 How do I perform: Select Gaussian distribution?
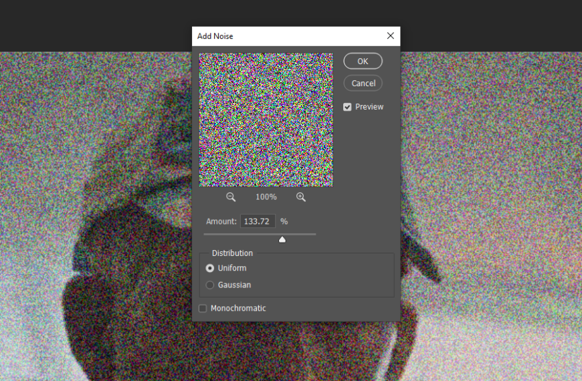click(209, 285)
